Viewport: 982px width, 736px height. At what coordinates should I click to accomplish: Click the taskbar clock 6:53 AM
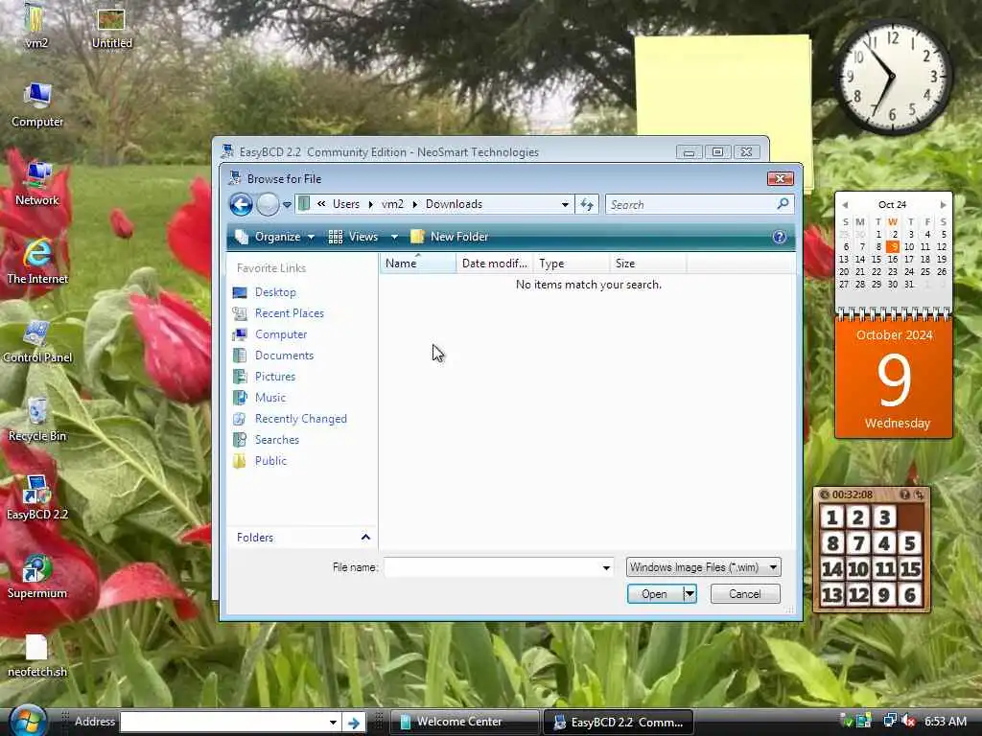pos(946,722)
